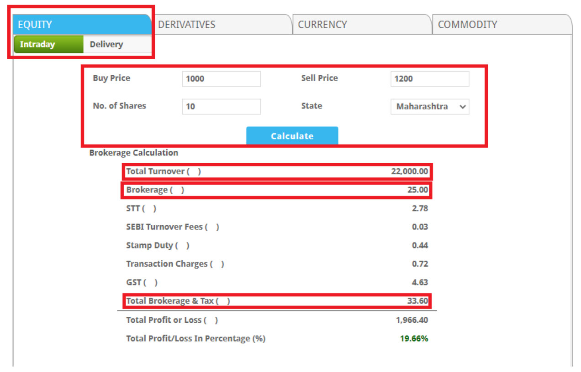Focus the Sell Price input field
Viewport: 581px width, 372px height.
(429, 79)
